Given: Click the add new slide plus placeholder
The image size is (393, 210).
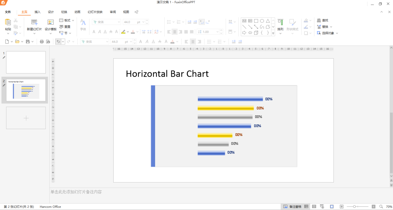Looking at the screenshot, I should point(26,118).
